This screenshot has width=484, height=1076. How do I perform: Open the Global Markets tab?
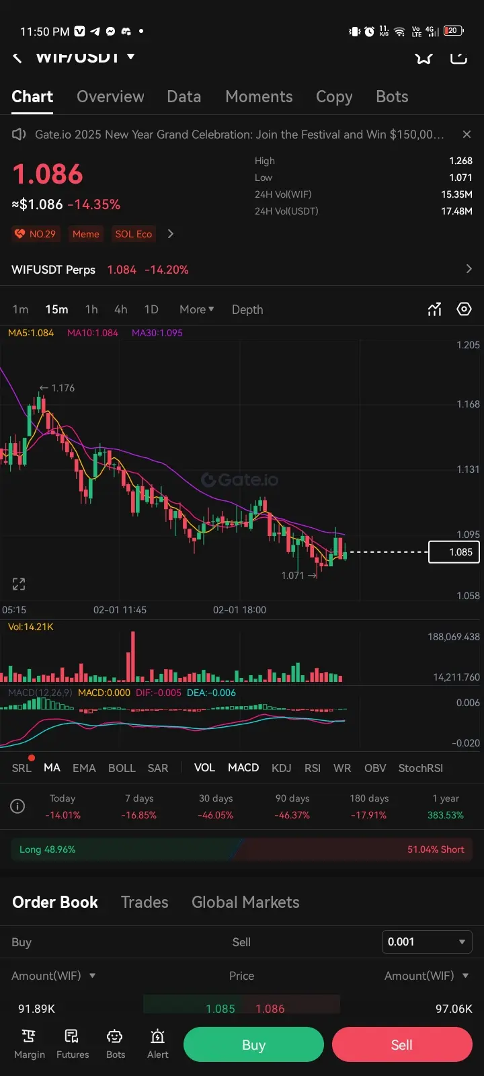pyautogui.click(x=245, y=902)
